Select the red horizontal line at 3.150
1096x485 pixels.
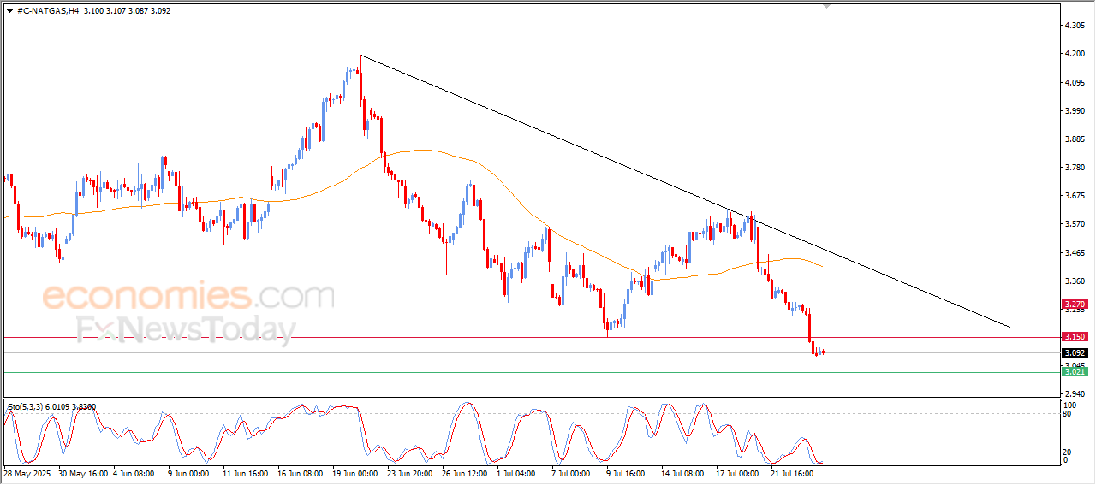coord(531,337)
